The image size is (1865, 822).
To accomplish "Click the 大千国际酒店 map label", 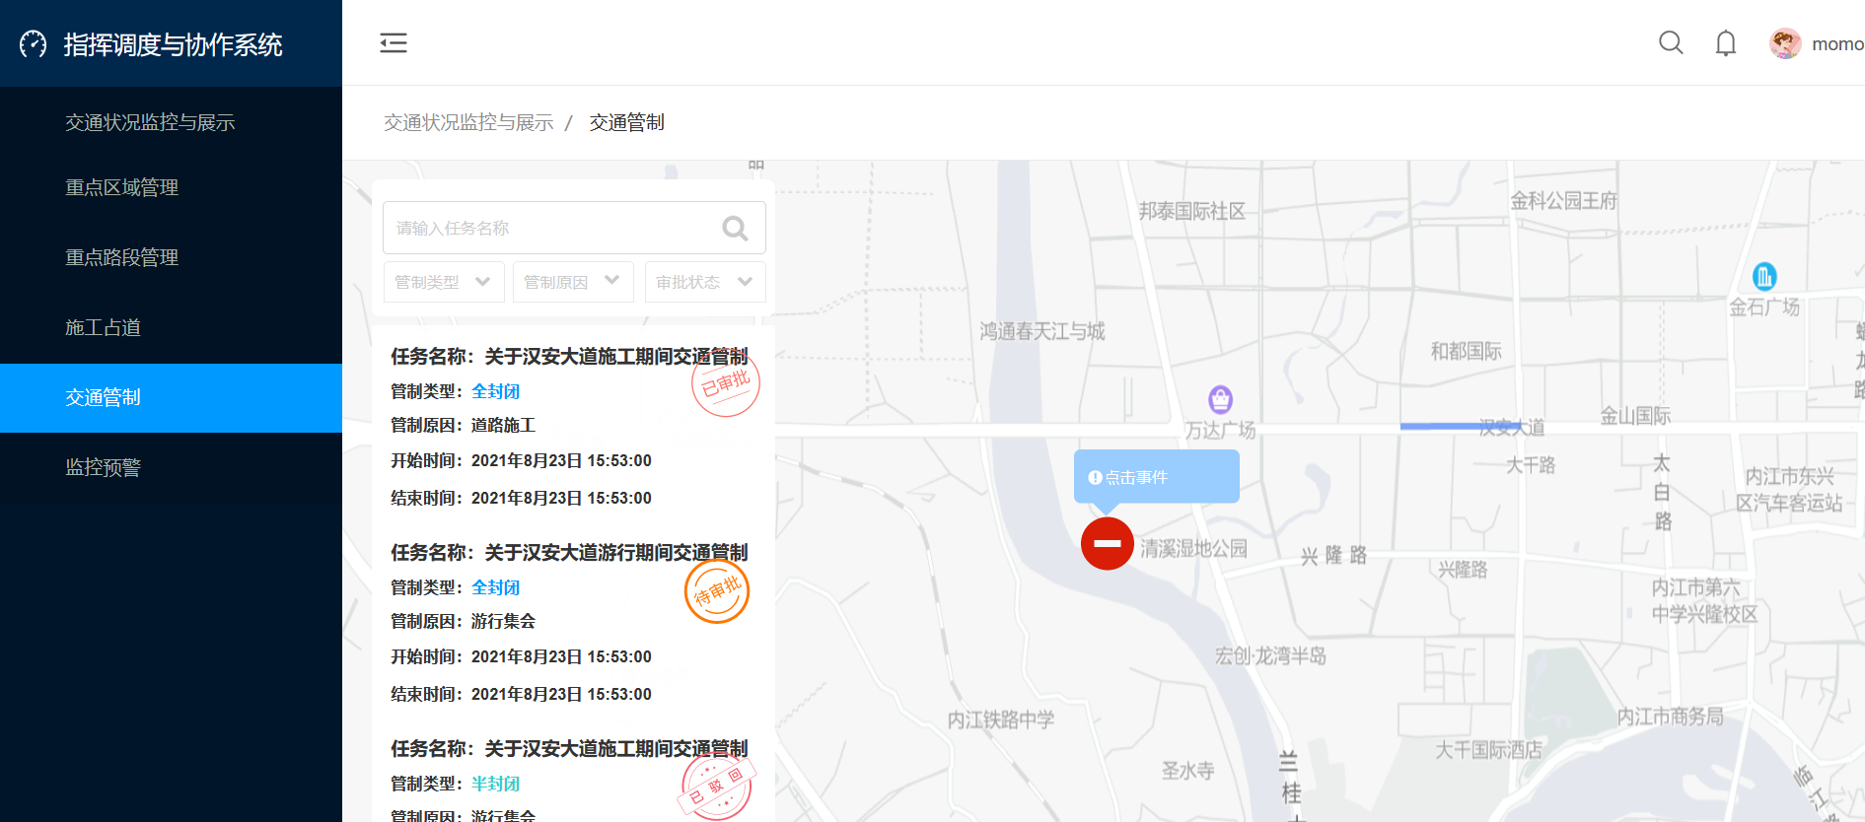I will click(x=1488, y=750).
